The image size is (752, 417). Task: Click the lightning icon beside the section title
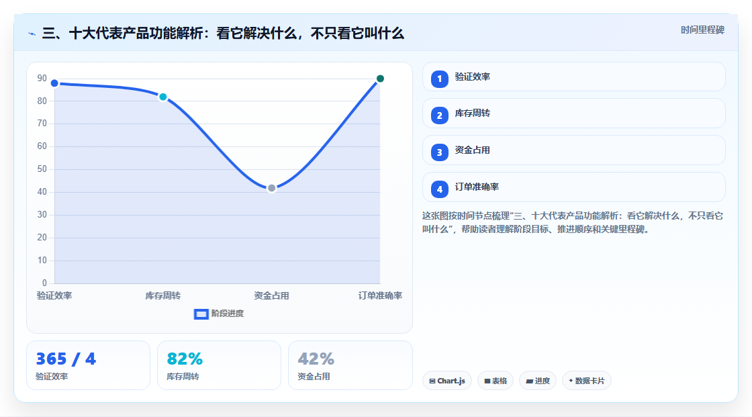tap(32, 34)
